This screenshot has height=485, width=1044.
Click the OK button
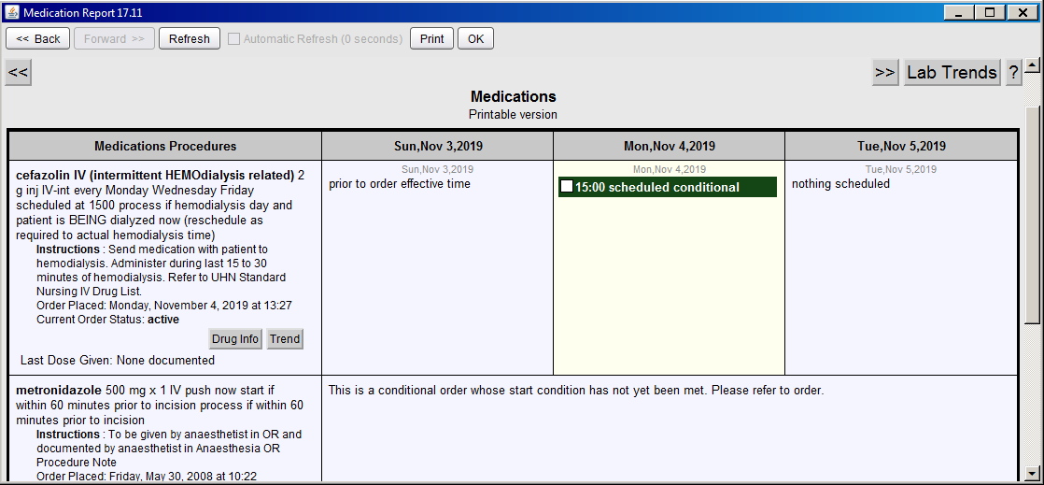(475, 38)
